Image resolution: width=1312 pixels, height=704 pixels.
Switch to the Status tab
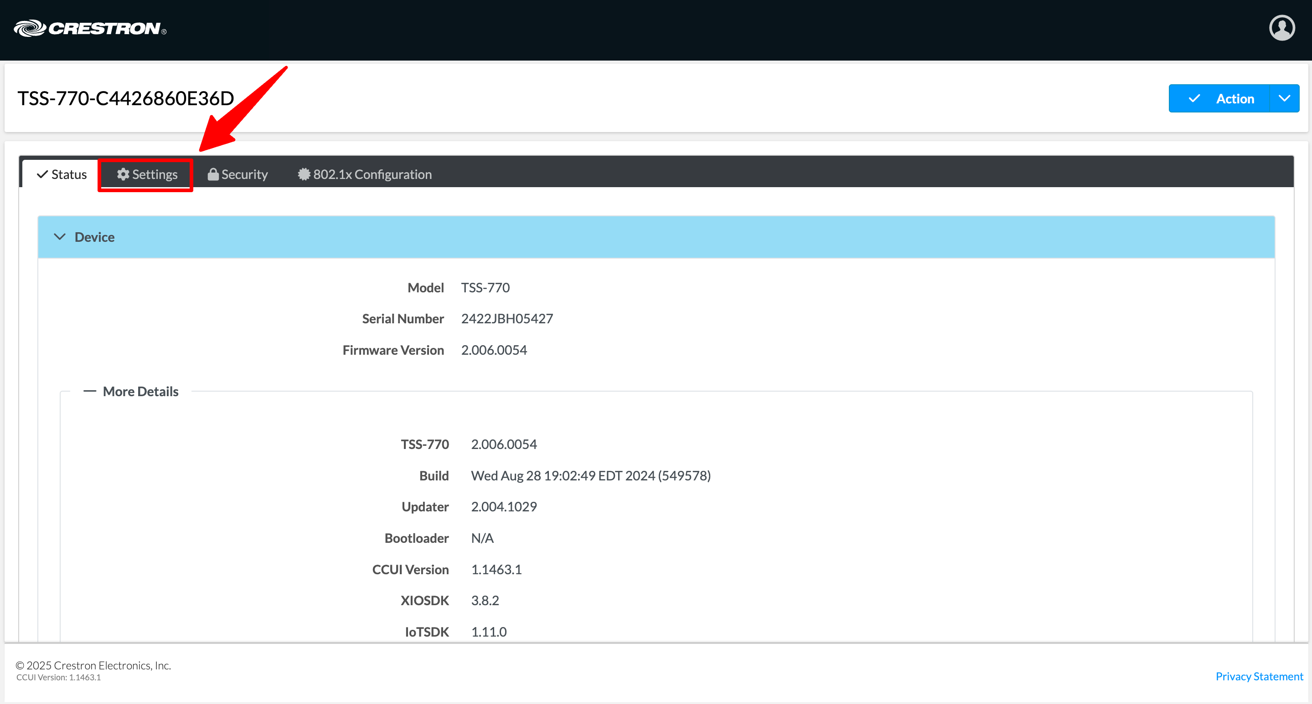(x=61, y=174)
